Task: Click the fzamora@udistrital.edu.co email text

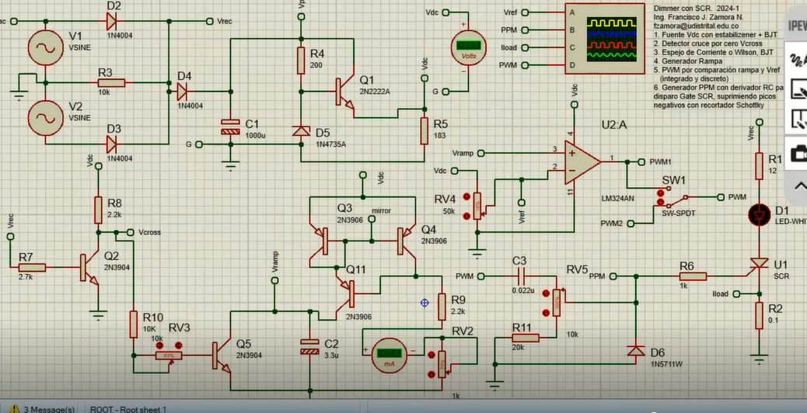Action: coord(697,26)
